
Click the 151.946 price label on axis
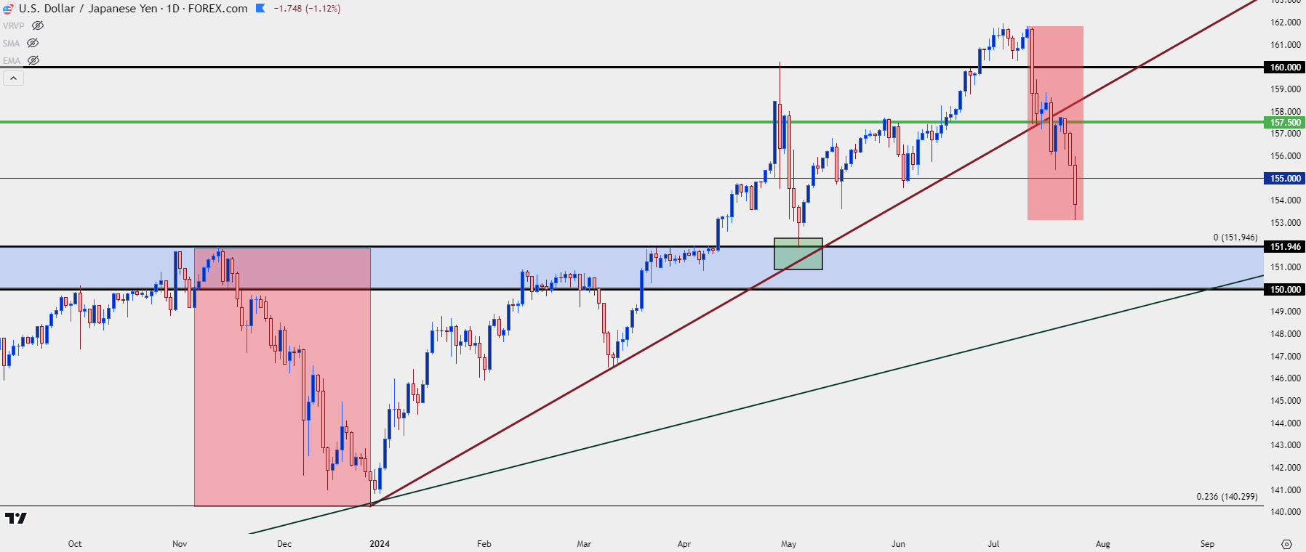[x=1285, y=246]
